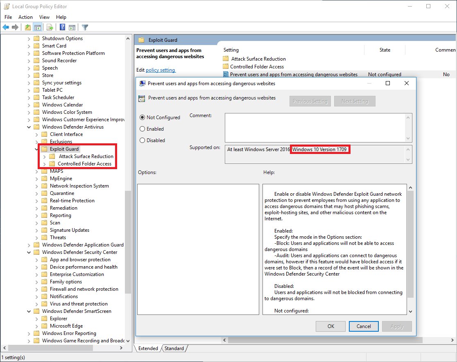The image size is (457, 362).
Task: Click the Back arrow toolbar icon
Action: (6, 27)
